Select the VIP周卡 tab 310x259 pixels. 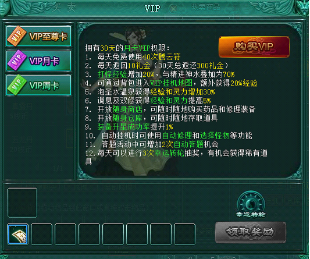39,86
